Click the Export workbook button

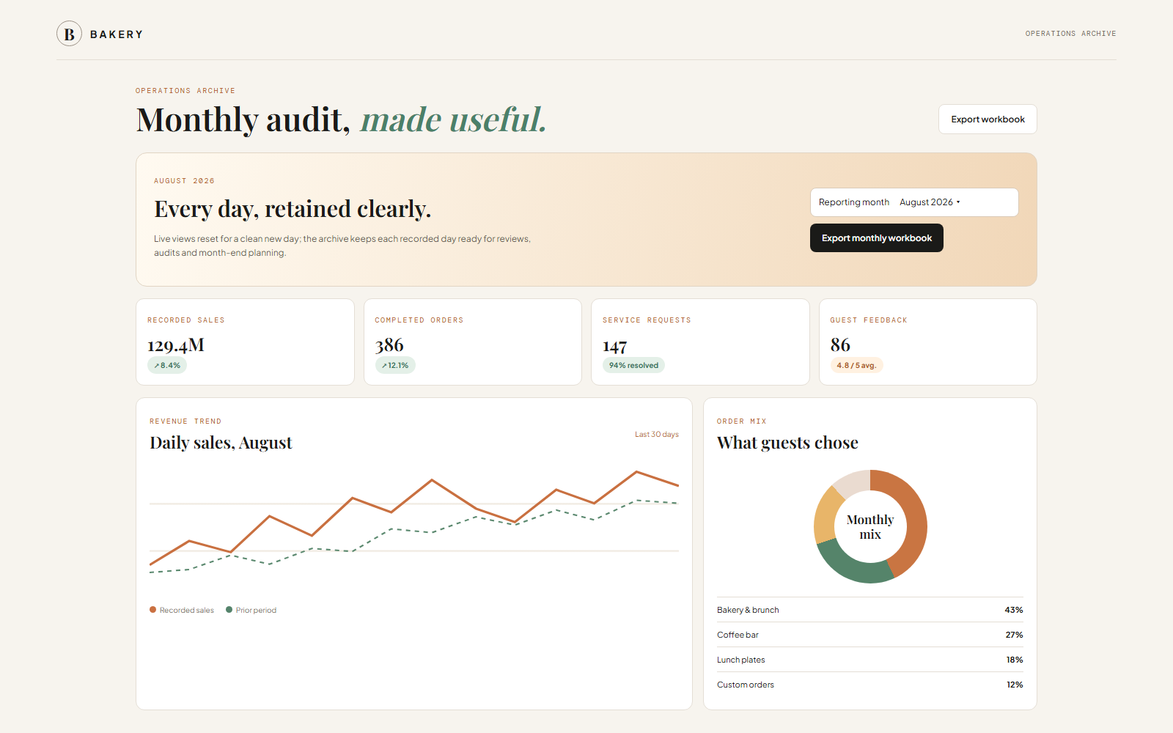(x=988, y=119)
